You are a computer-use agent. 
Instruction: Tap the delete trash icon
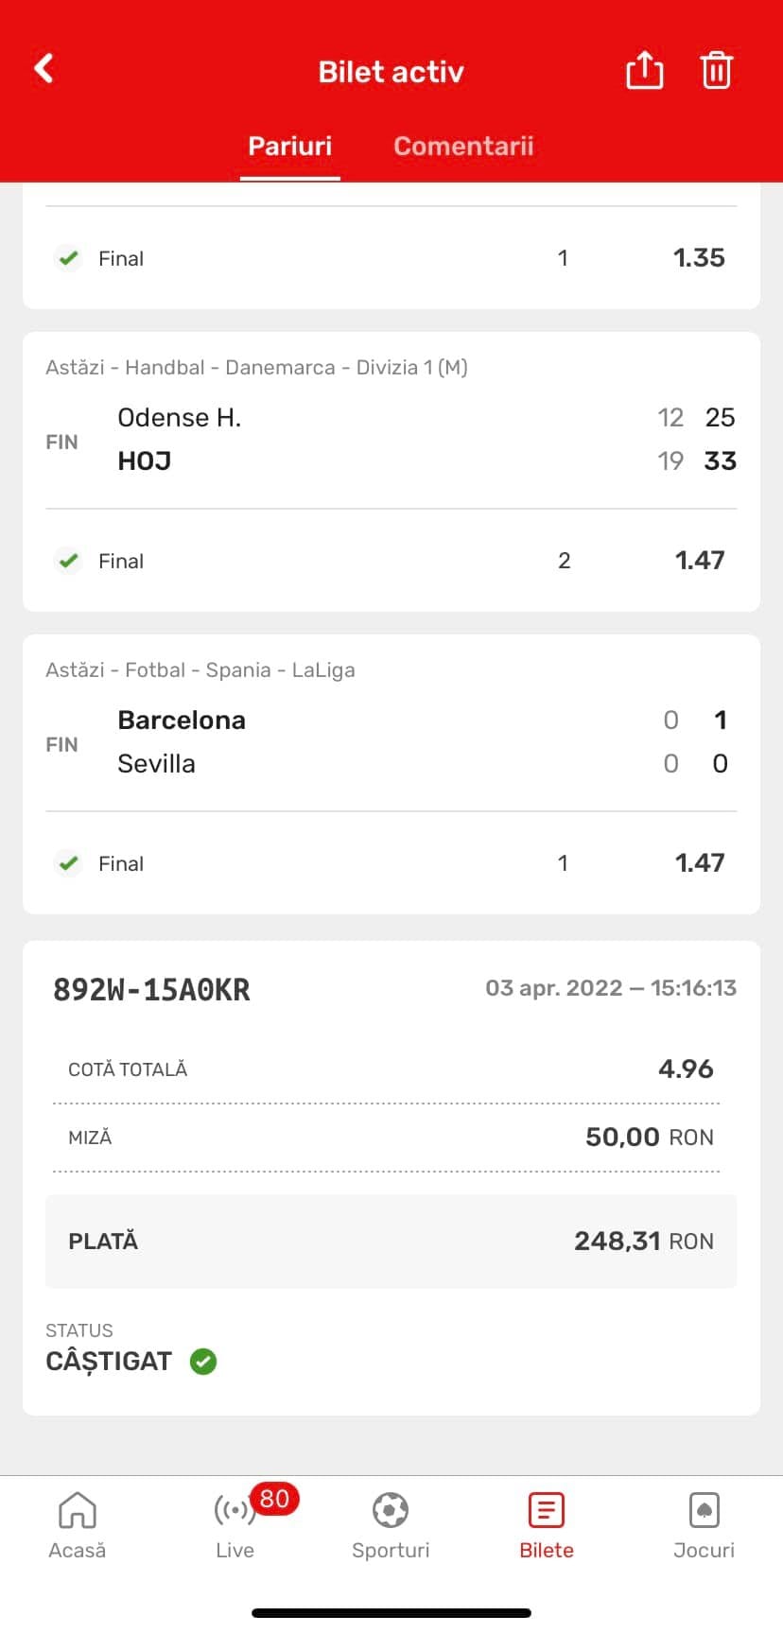(716, 70)
